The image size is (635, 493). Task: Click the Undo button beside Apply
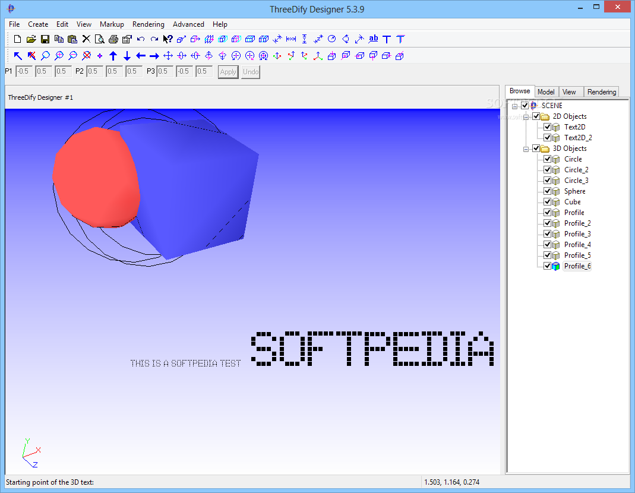point(251,72)
